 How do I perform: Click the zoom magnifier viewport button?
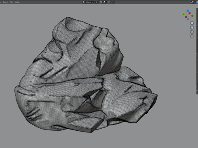pyautogui.click(x=192, y=23)
